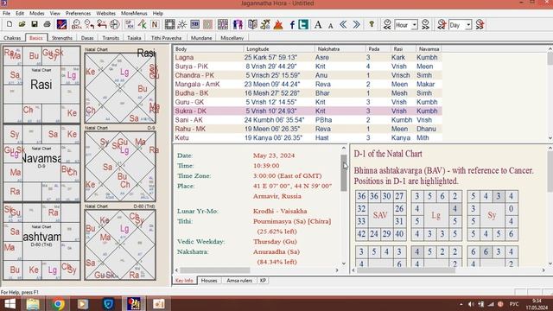Open the Help menu

(157, 14)
